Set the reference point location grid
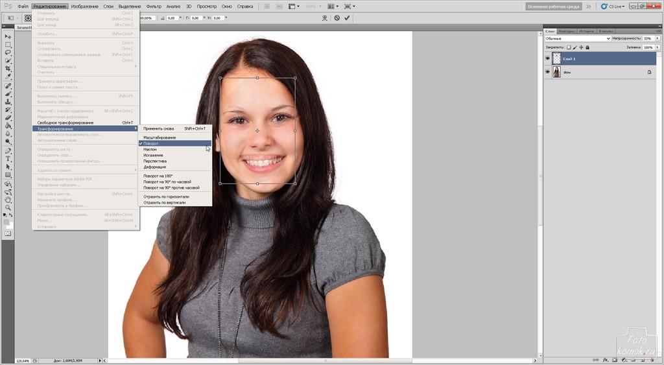This screenshot has width=664, height=365. 27,18
